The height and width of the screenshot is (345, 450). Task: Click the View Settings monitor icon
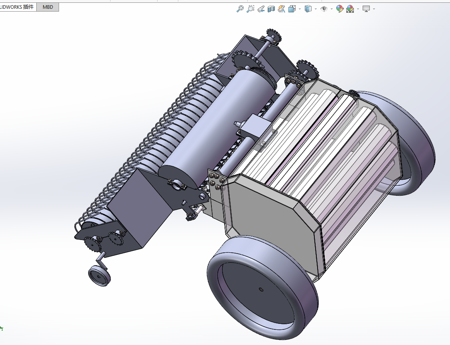coord(366,9)
